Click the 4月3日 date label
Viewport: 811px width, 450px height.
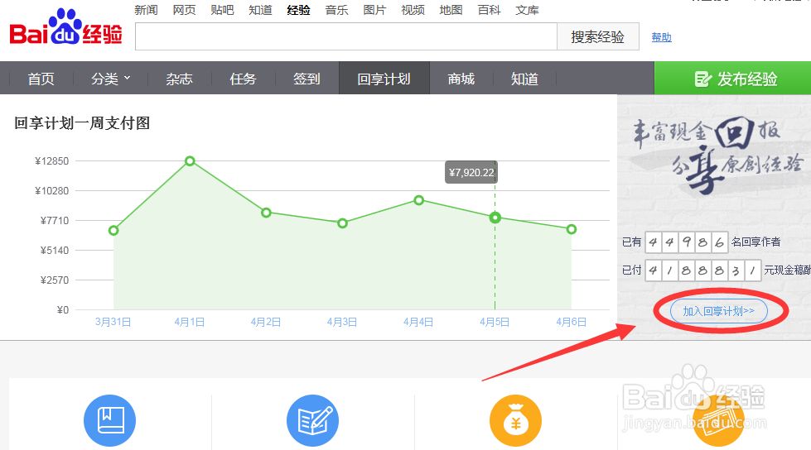click(342, 323)
